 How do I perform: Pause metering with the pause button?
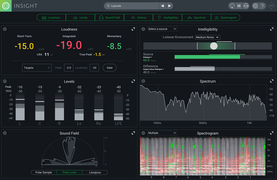(239, 6)
